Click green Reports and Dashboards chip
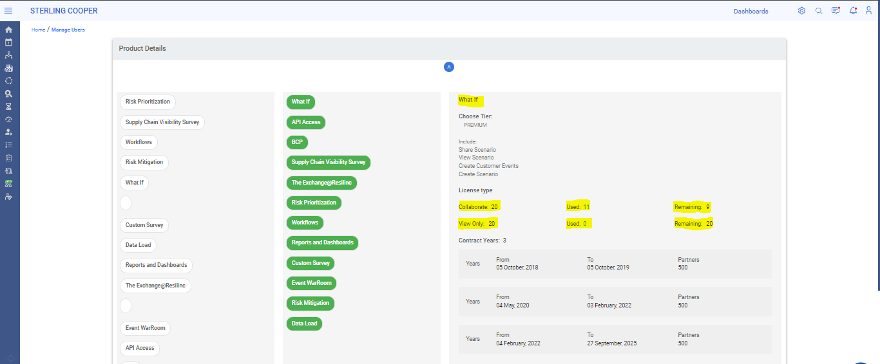 322,242
